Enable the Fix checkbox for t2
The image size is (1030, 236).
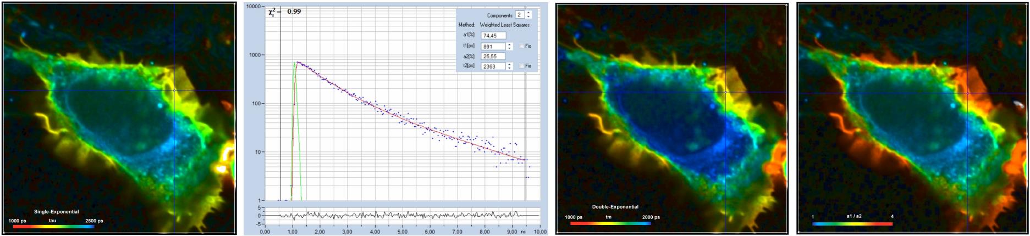(x=522, y=66)
